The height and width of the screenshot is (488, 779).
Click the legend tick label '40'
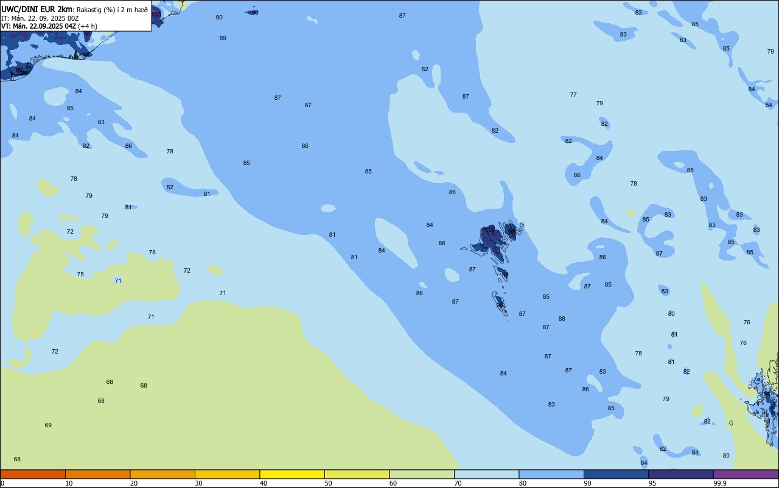pyautogui.click(x=264, y=483)
